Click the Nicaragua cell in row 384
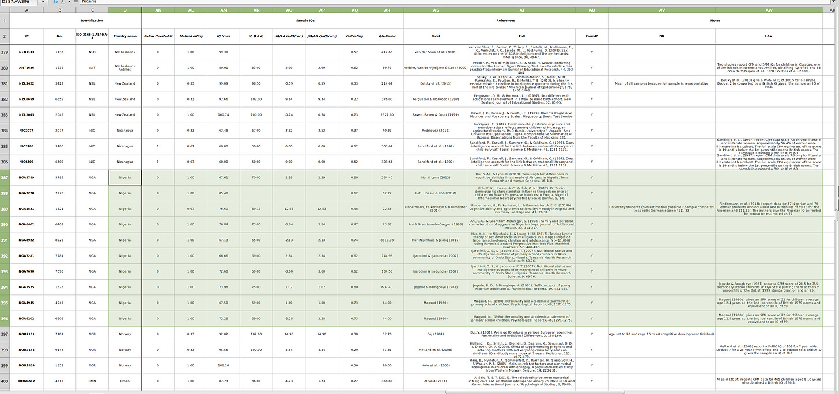This screenshot has height=394, width=839. [x=125, y=131]
